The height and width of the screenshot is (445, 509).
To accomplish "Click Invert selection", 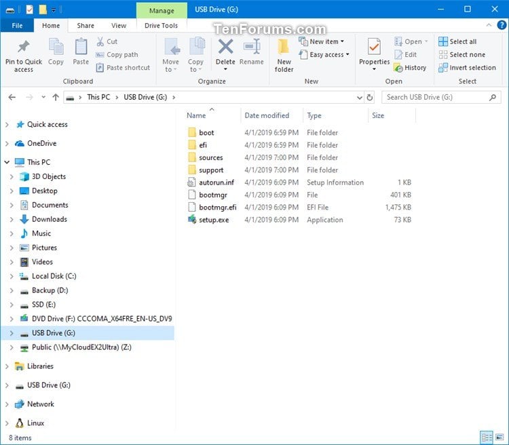I will point(467,68).
